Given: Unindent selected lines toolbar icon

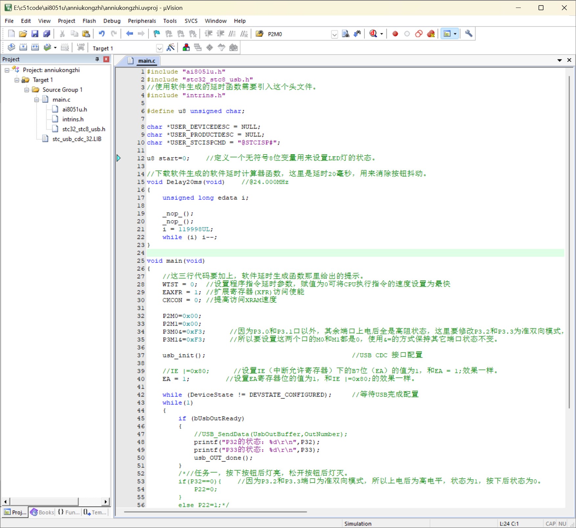Looking at the screenshot, I should point(220,34).
